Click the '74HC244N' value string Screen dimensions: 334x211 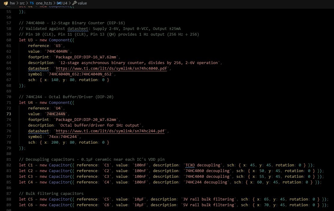(57, 114)
